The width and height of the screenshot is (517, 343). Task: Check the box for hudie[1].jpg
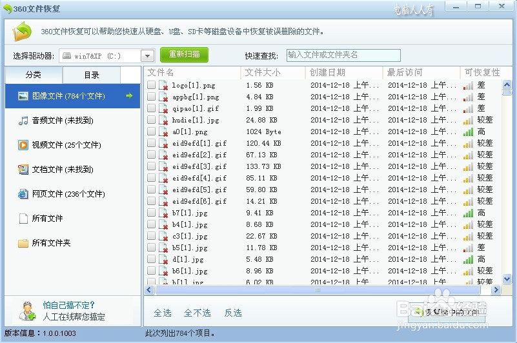(151, 120)
